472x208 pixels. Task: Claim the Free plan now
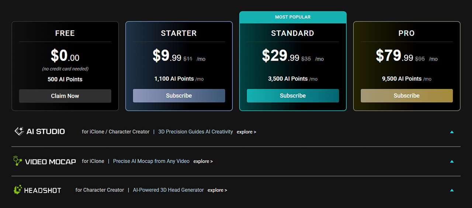pyautogui.click(x=65, y=96)
